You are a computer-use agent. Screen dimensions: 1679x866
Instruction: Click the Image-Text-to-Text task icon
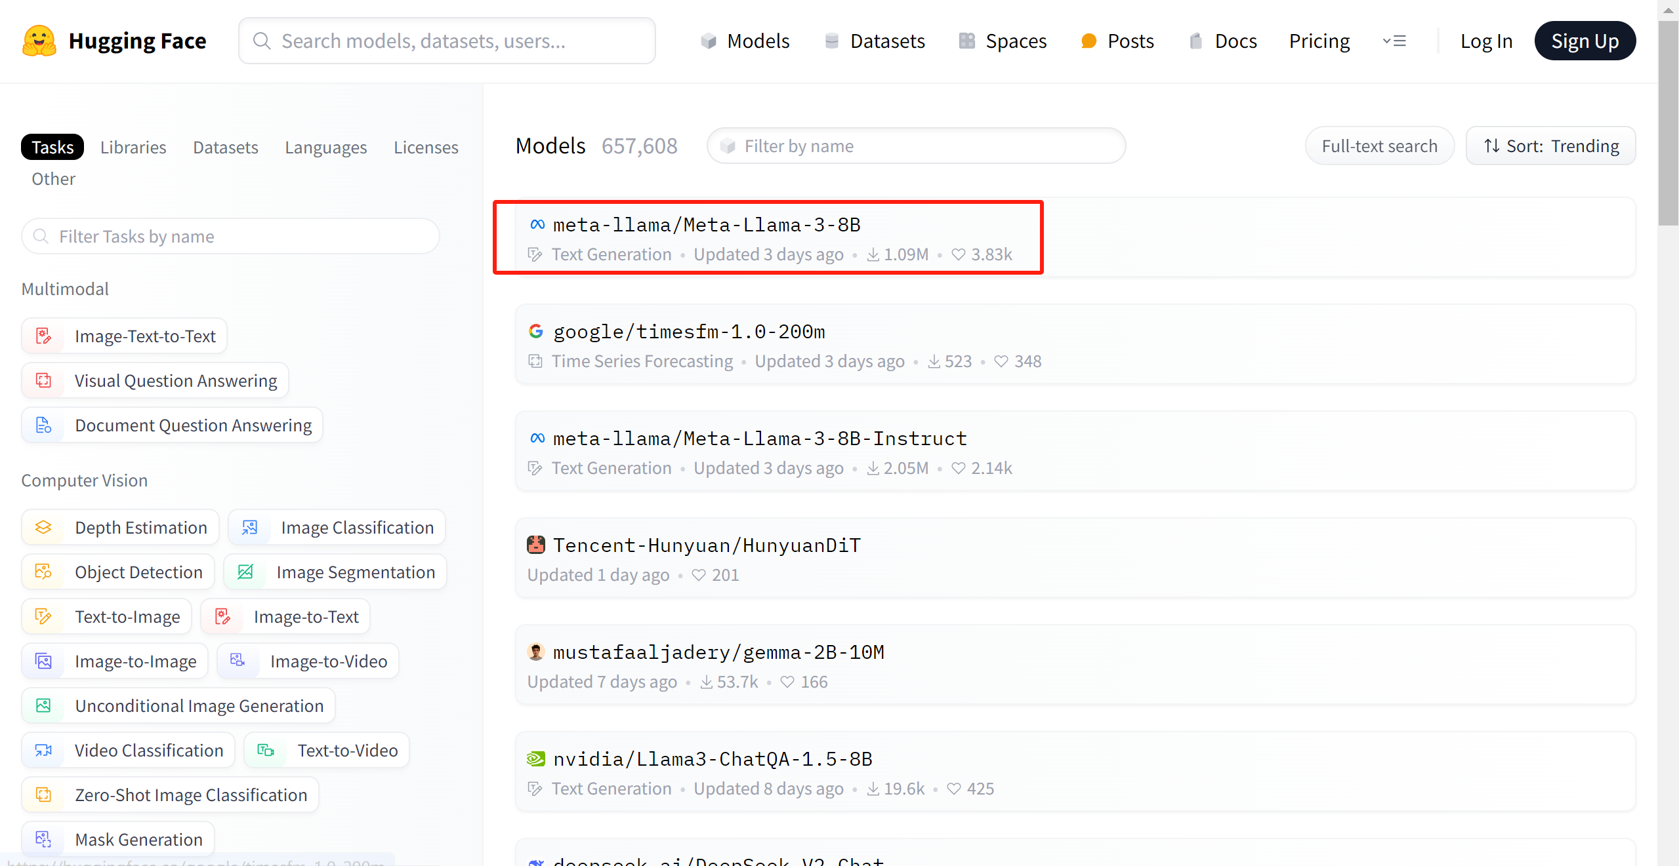click(x=43, y=336)
